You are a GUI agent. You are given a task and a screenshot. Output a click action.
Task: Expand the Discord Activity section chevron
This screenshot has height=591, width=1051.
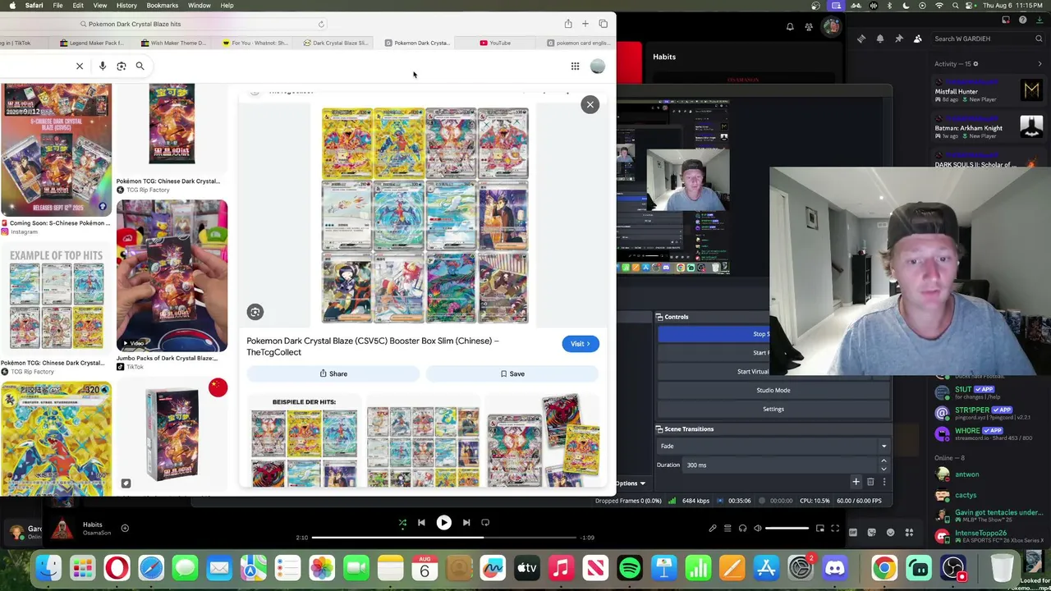[1040, 64]
